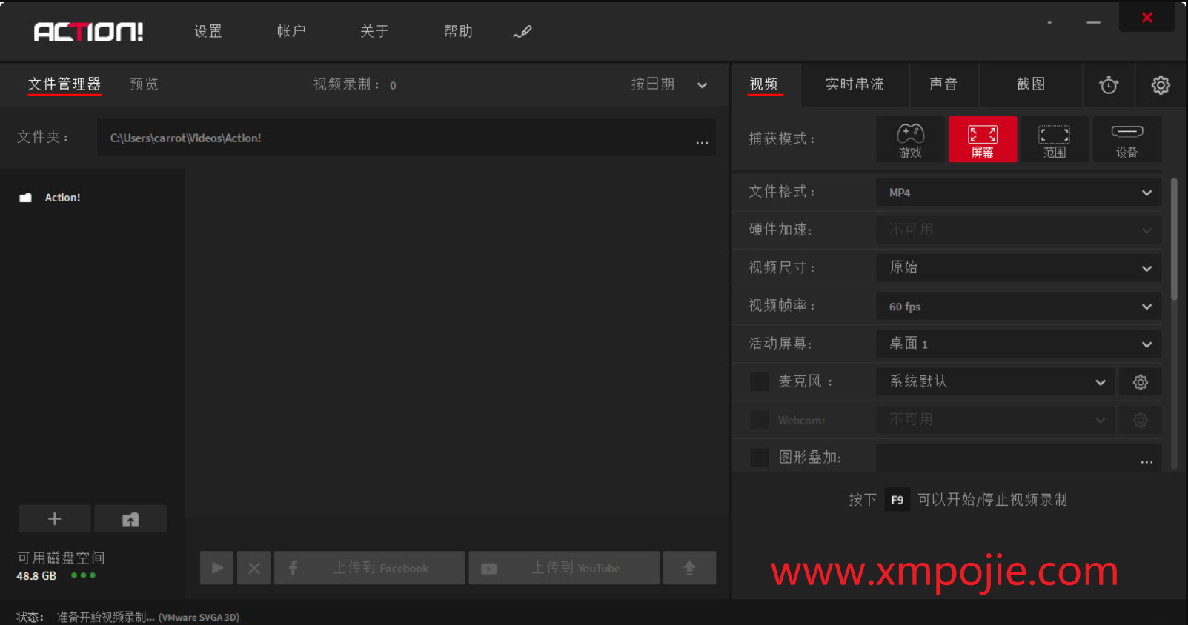This screenshot has width=1188, height=625.
Task: Open the 活动屏幕 桌面 1 dropdown
Action: pos(1019,344)
